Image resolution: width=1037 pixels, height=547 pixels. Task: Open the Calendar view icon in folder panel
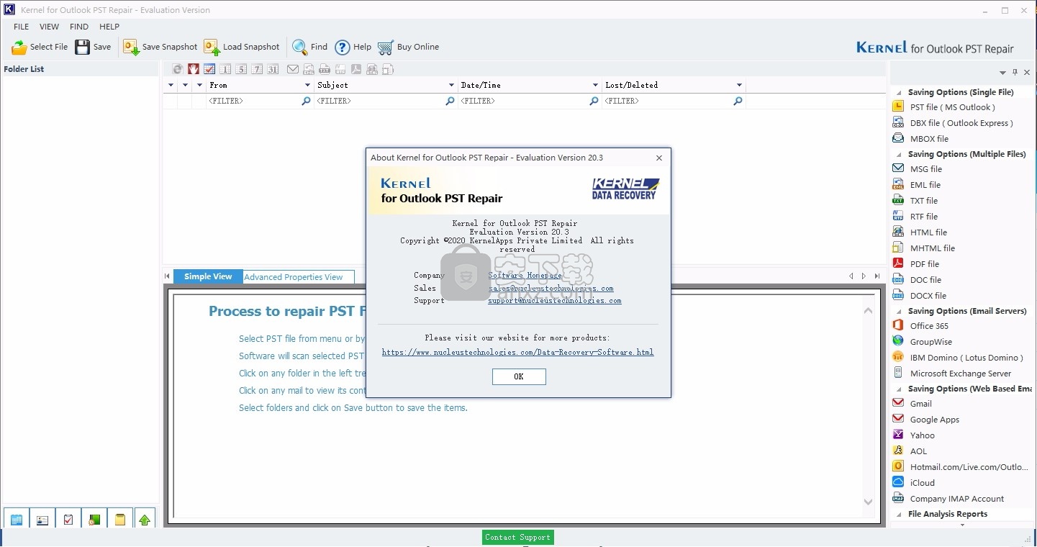17,520
